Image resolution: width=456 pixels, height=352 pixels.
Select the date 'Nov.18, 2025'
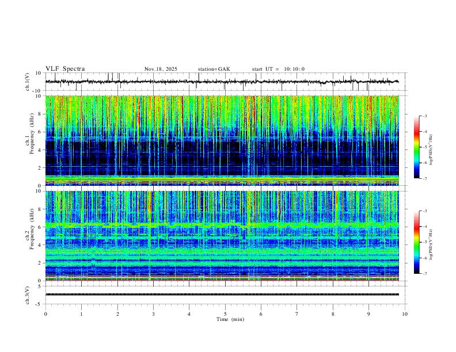161,69
